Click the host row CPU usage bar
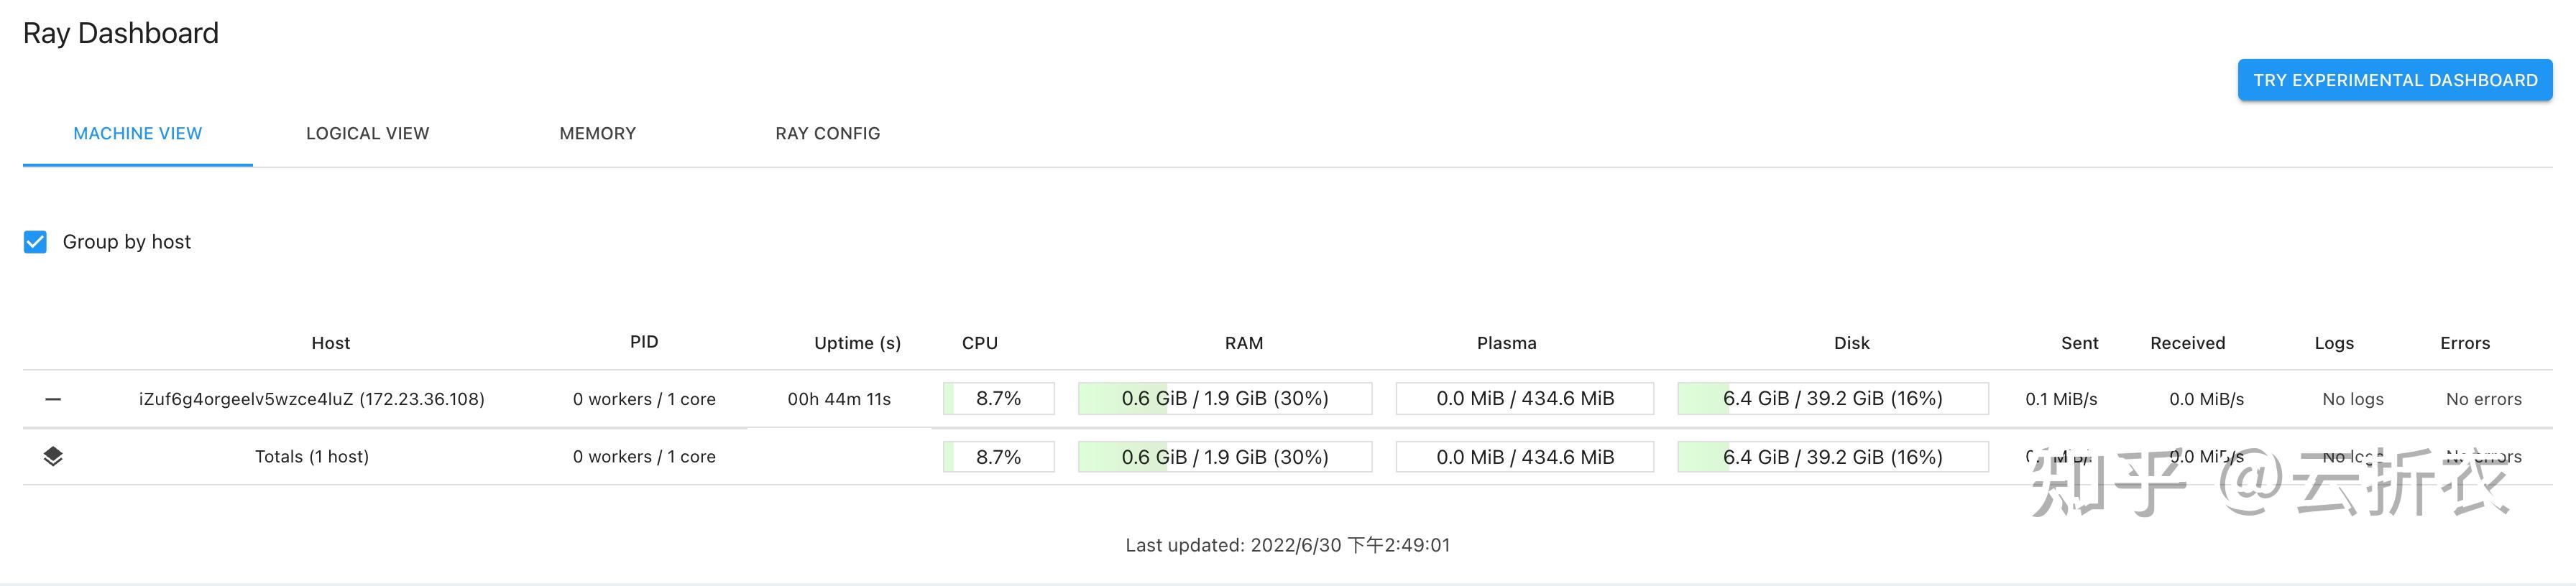2576x586 pixels. click(x=998, y=399)
